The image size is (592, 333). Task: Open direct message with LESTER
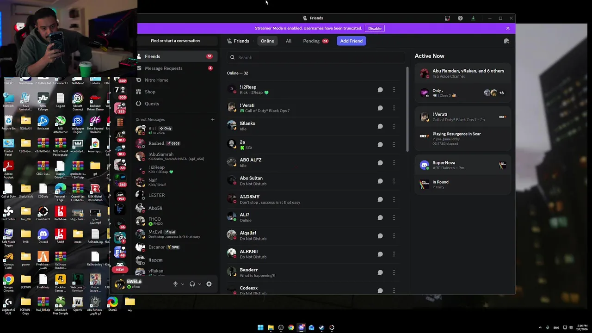[176, 195]
